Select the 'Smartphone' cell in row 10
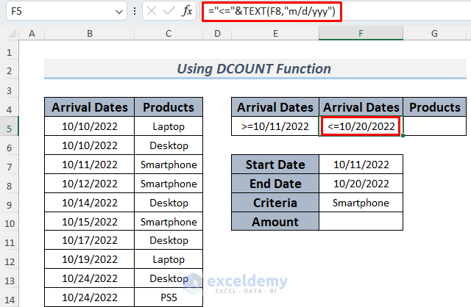The image size is (471, 307). 169,222
